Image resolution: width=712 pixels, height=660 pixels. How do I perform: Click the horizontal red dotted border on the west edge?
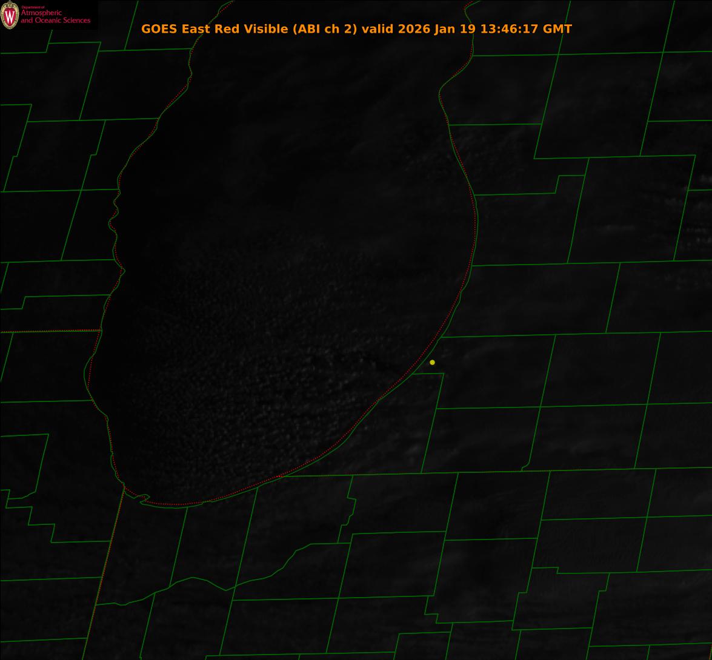(x=48, y=331)
